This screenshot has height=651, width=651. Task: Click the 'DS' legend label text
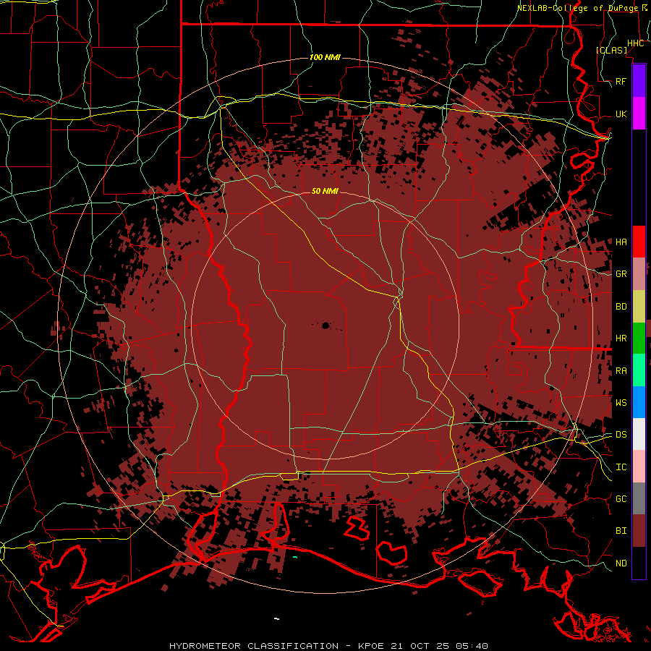621,434
